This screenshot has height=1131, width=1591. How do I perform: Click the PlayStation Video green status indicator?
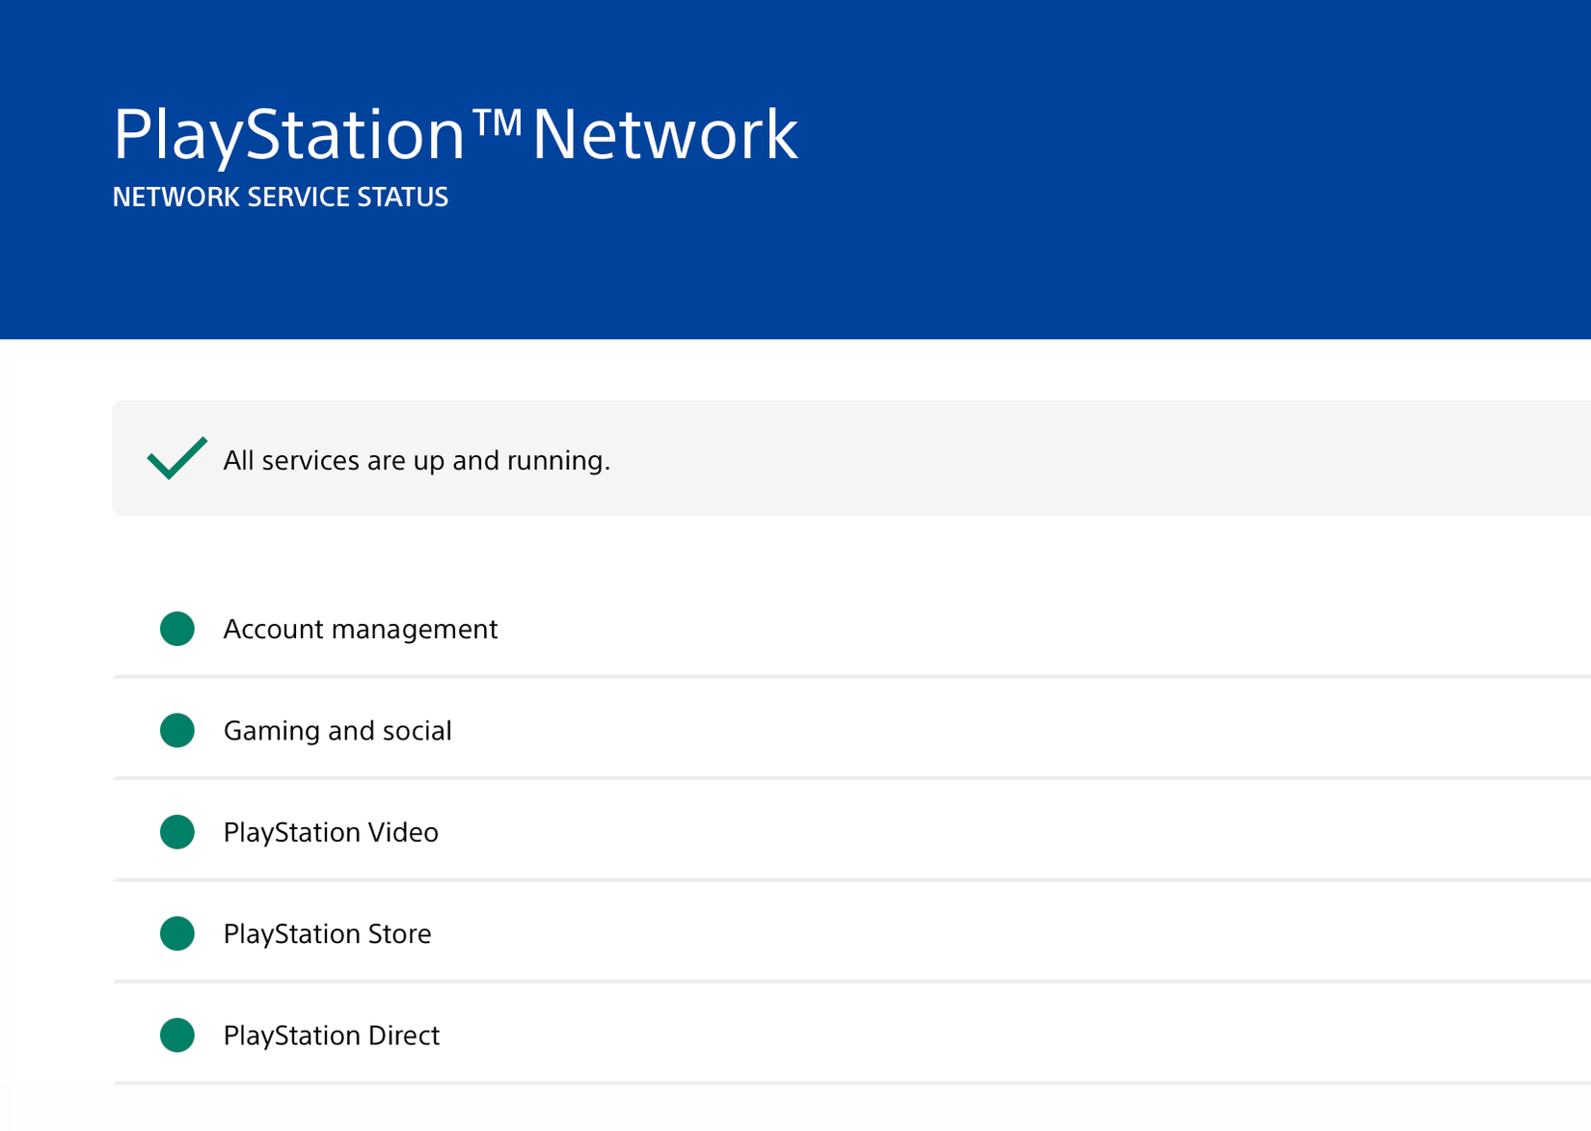click(177, 832)
